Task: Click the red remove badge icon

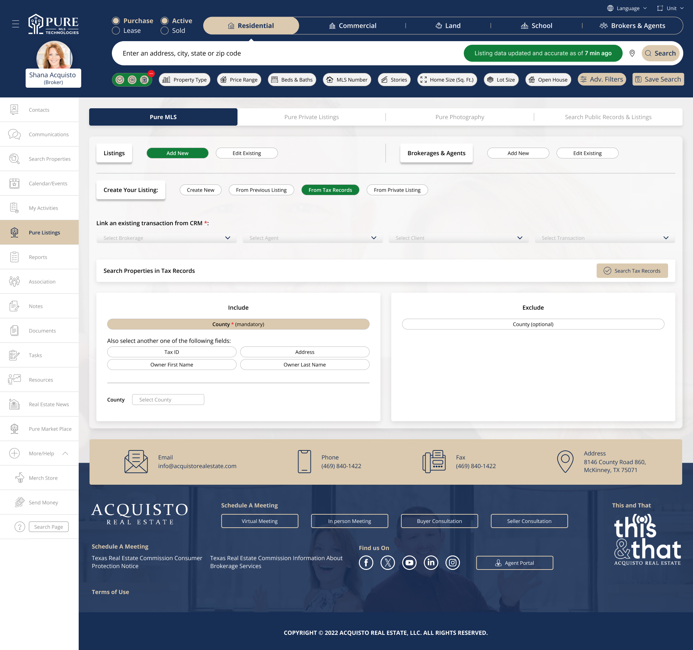Action: pyautogui.click(x=151, y=74)
